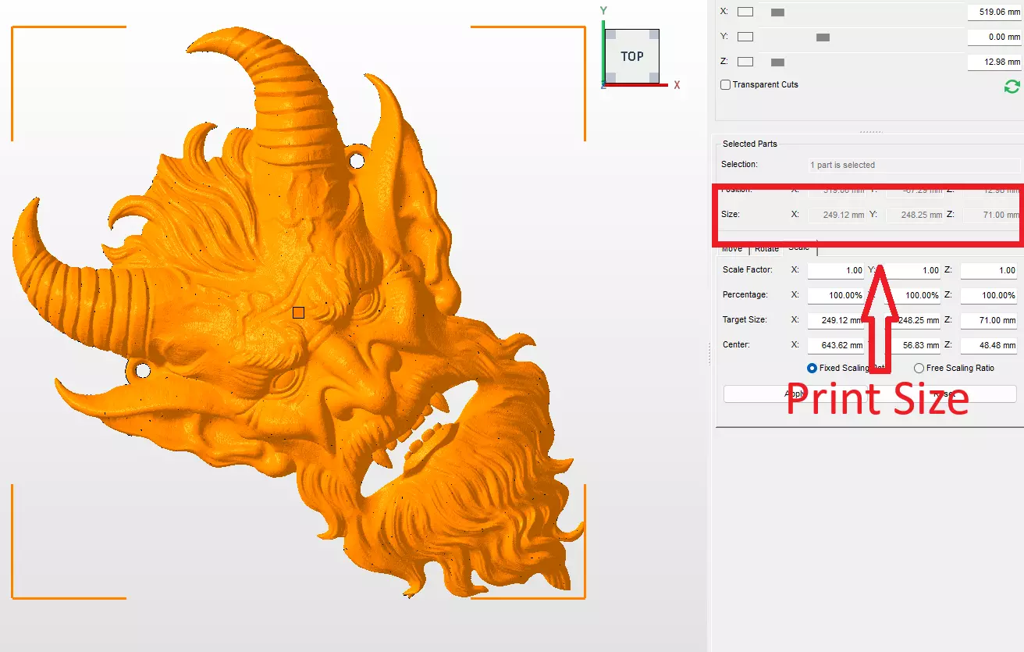The height and width of the screenshot is (652, 1024).
Task: Select the Fixed Scaling Ratio radio button
Action: 812,368
